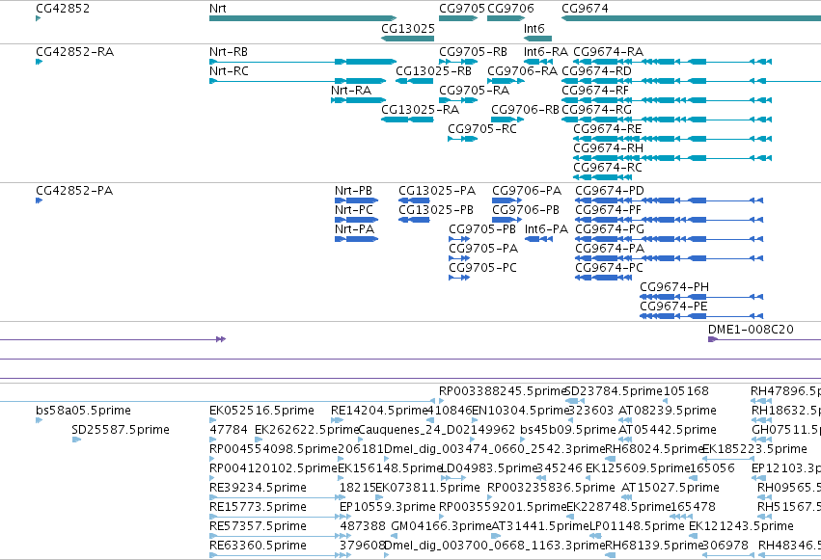821x560 pixels.
Task: Click RE39234.5prime EST label
Action: click(258, 488)
